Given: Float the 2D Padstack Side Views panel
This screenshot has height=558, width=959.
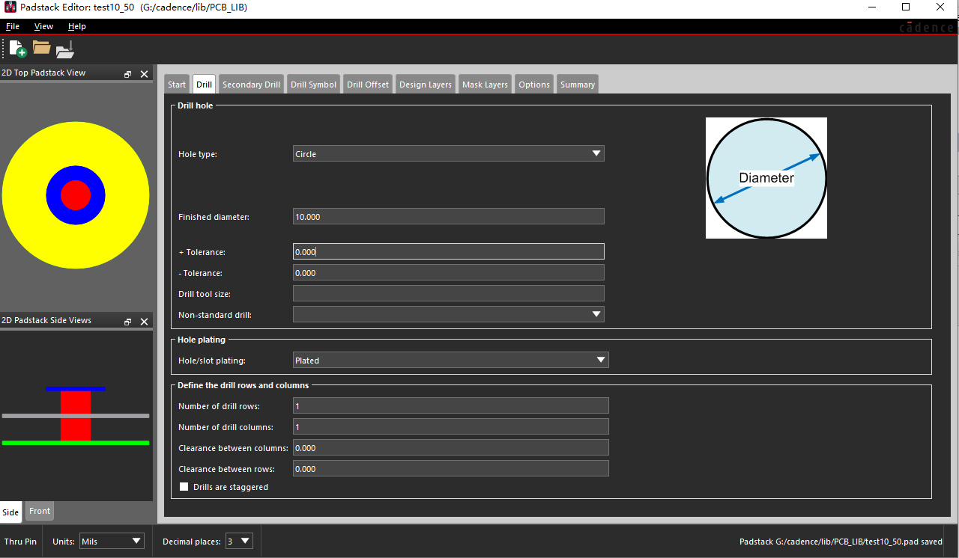Looking at the screenshot, I should click(128, 322).
